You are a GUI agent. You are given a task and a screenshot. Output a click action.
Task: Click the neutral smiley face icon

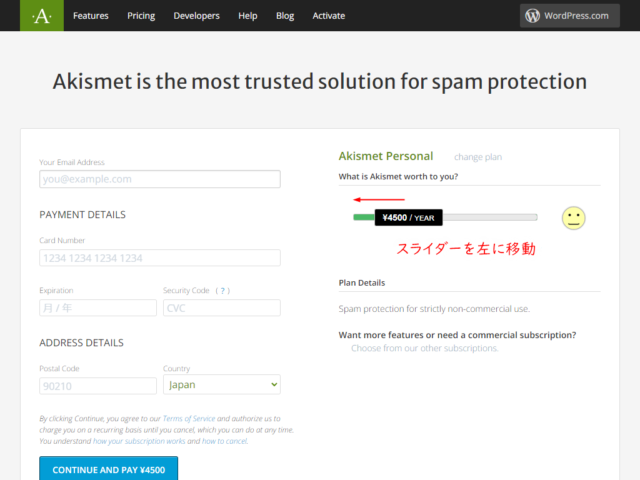pos(573,218)
